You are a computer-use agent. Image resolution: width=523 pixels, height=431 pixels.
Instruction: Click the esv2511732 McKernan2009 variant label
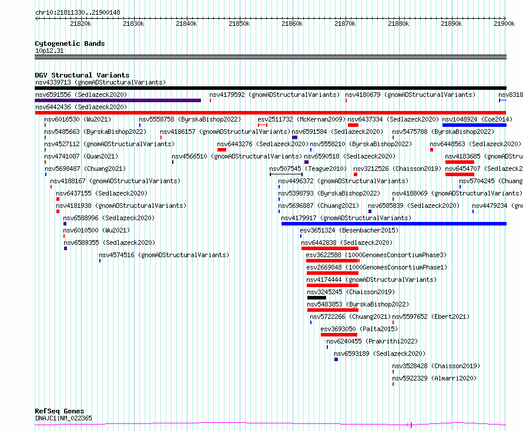[301, 119]
